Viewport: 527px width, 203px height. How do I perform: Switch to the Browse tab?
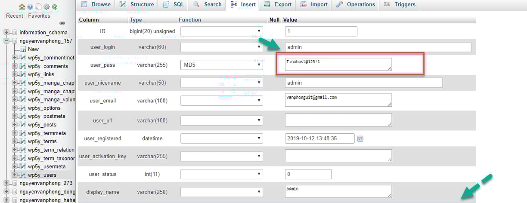point(96,5)
